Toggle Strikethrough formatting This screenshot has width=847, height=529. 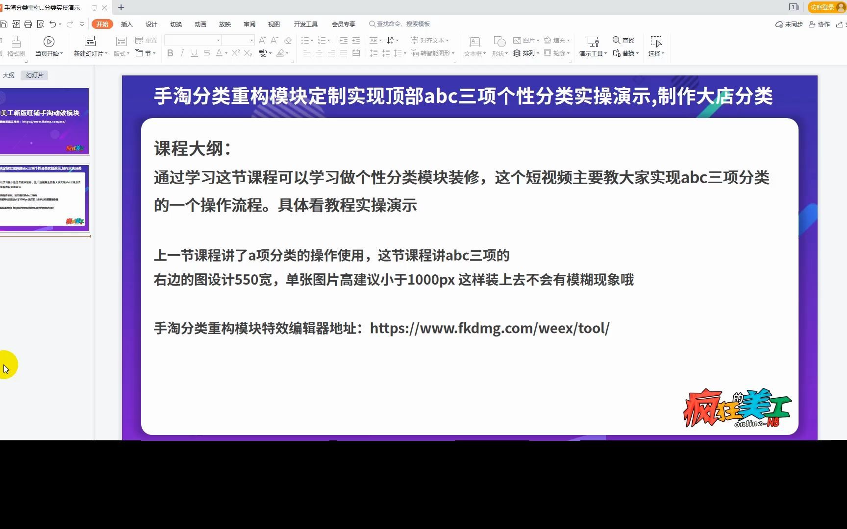[207, 53]
